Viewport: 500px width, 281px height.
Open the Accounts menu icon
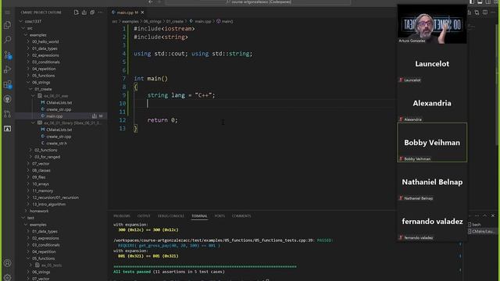point(7,263)
